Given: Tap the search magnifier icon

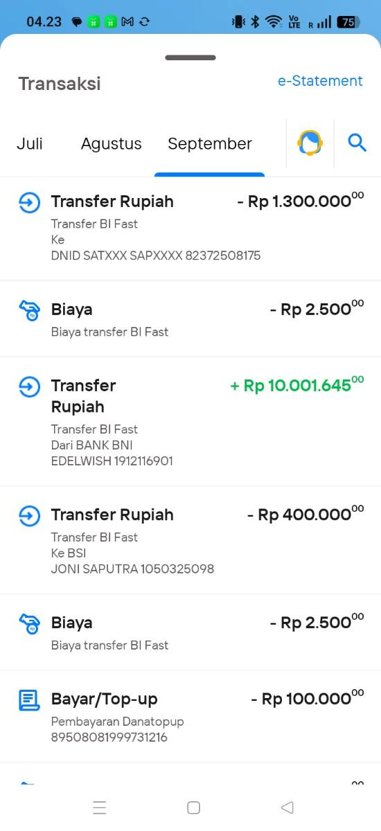Looking at the screenshot, I should 357,143.
